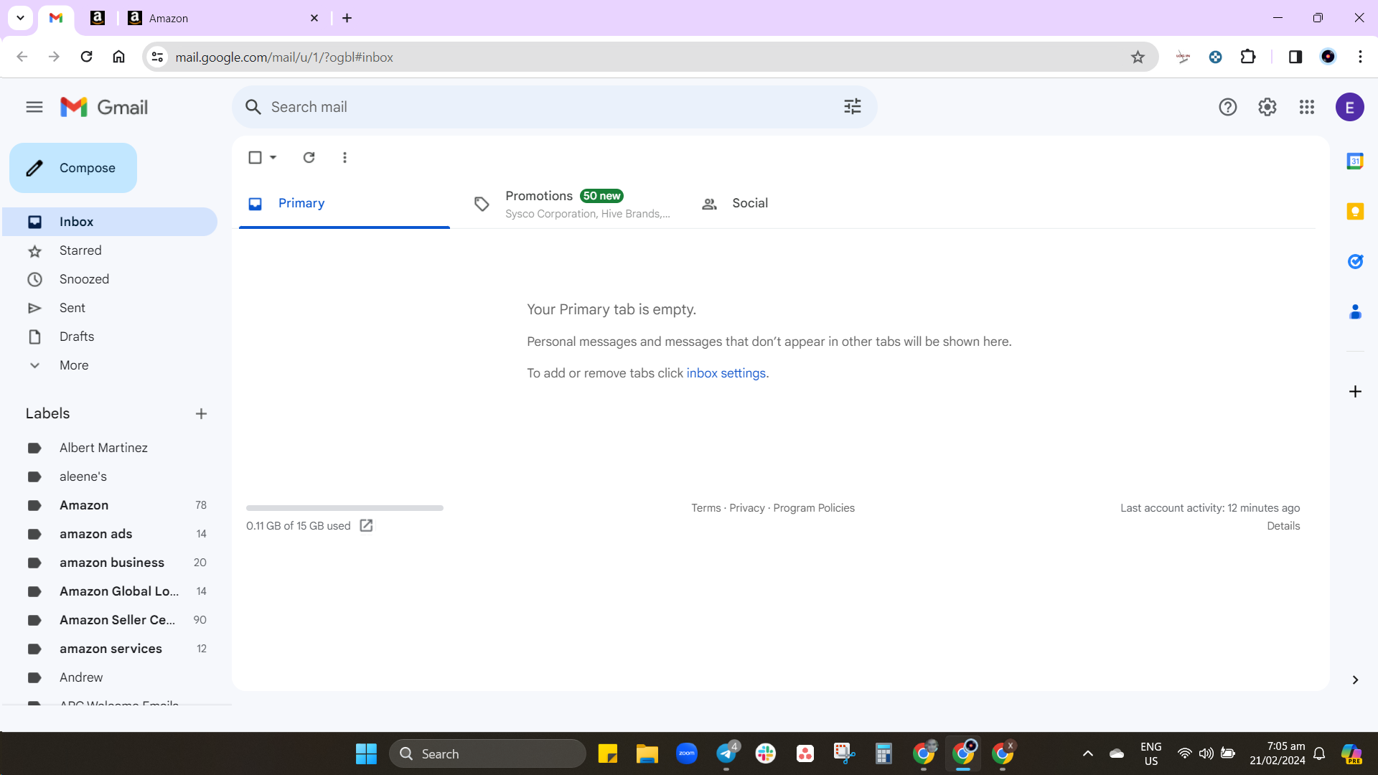Screen dimensions: 1378x775
Task: Follow the inbox settings link
Action: click(726, 373)
